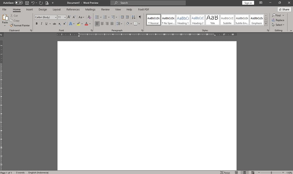Switch to the Layout tab
The image size is (293, 174).
56,10
